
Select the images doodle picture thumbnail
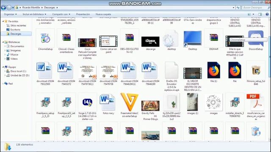[x=213, y=102]
